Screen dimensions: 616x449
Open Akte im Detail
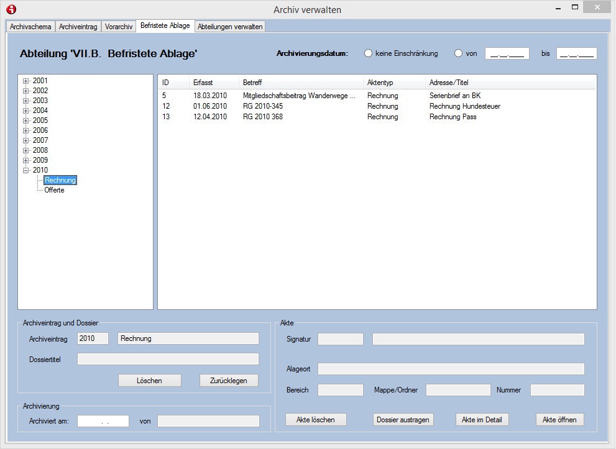tap(482, 420)
